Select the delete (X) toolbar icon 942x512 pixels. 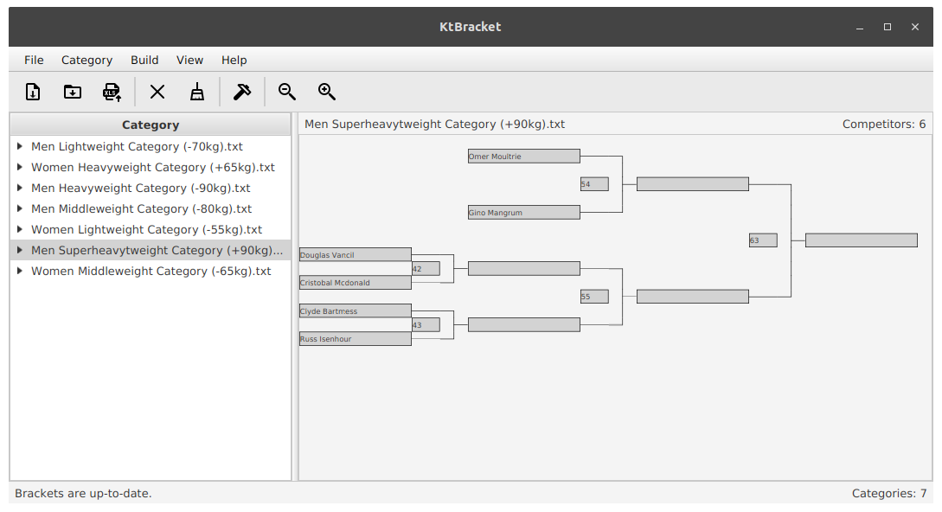[x=157, y=91]
